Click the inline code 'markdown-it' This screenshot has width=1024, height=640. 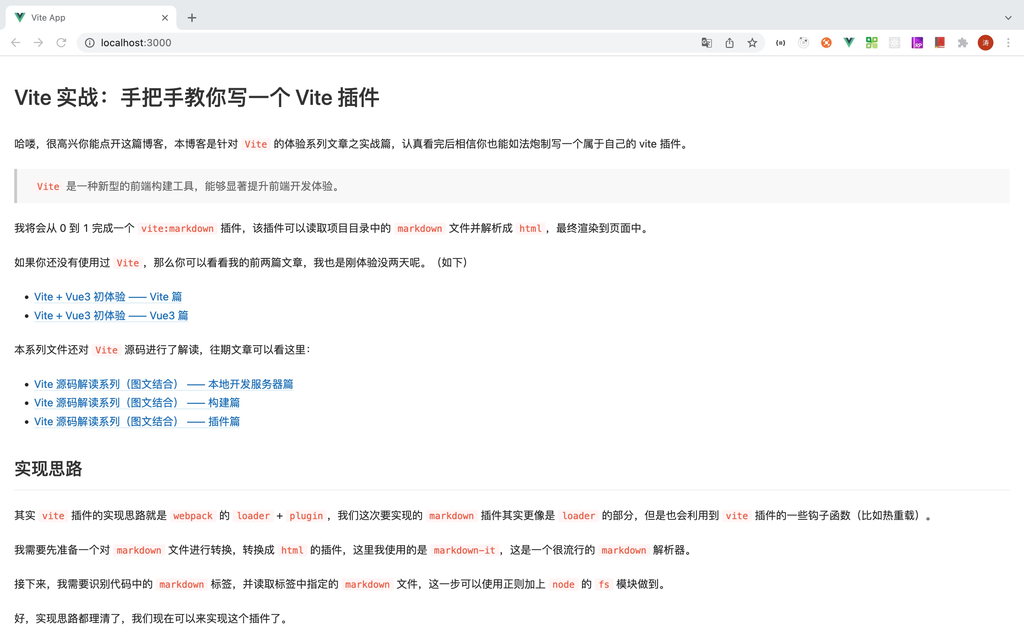pos(464,550)
